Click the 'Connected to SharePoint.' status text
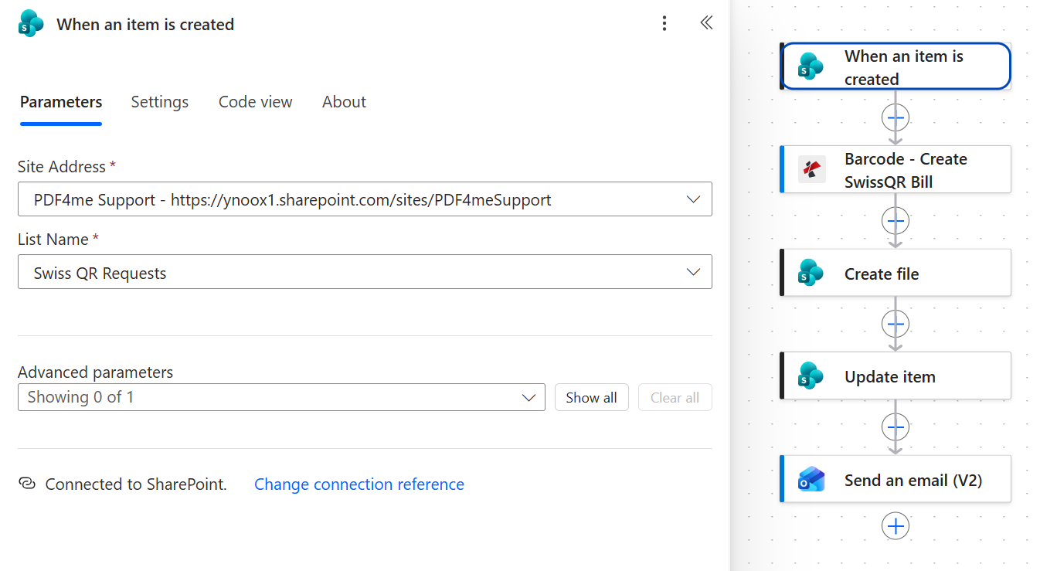 (136, 484)
